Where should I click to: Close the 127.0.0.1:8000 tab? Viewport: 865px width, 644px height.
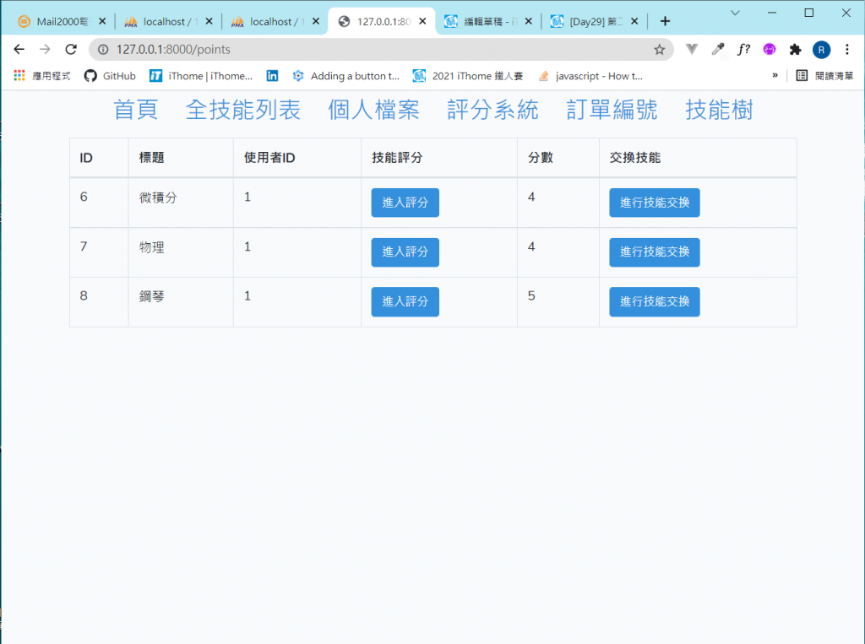coord(422,21)
